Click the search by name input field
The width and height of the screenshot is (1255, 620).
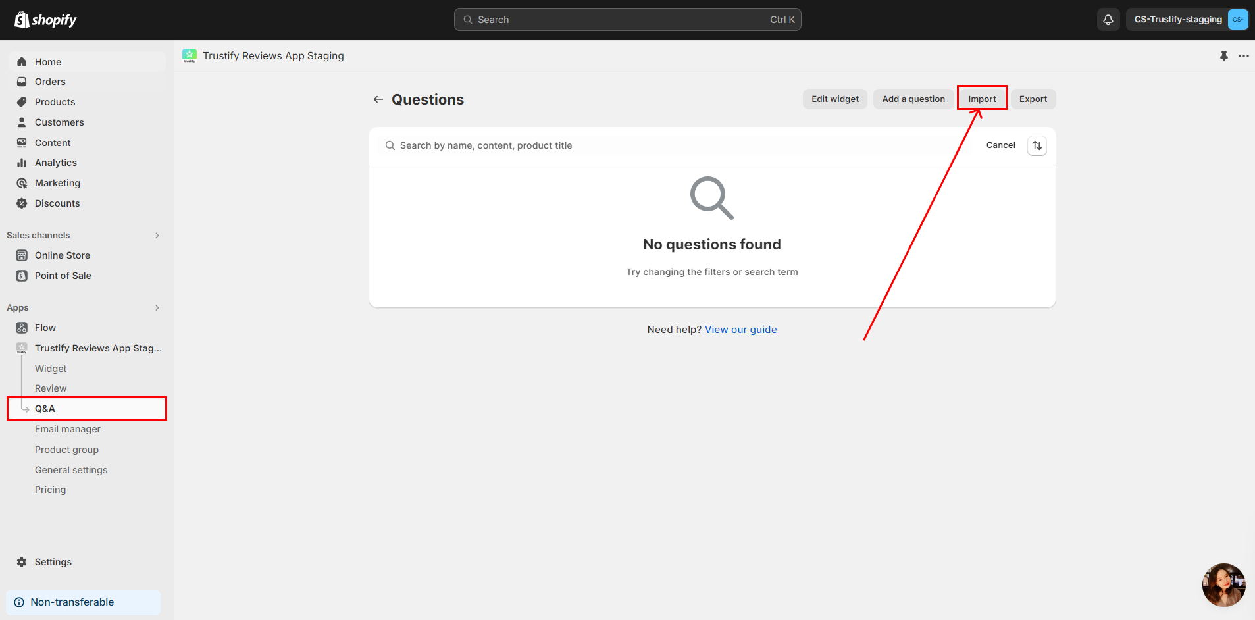(x=592, y=145)
